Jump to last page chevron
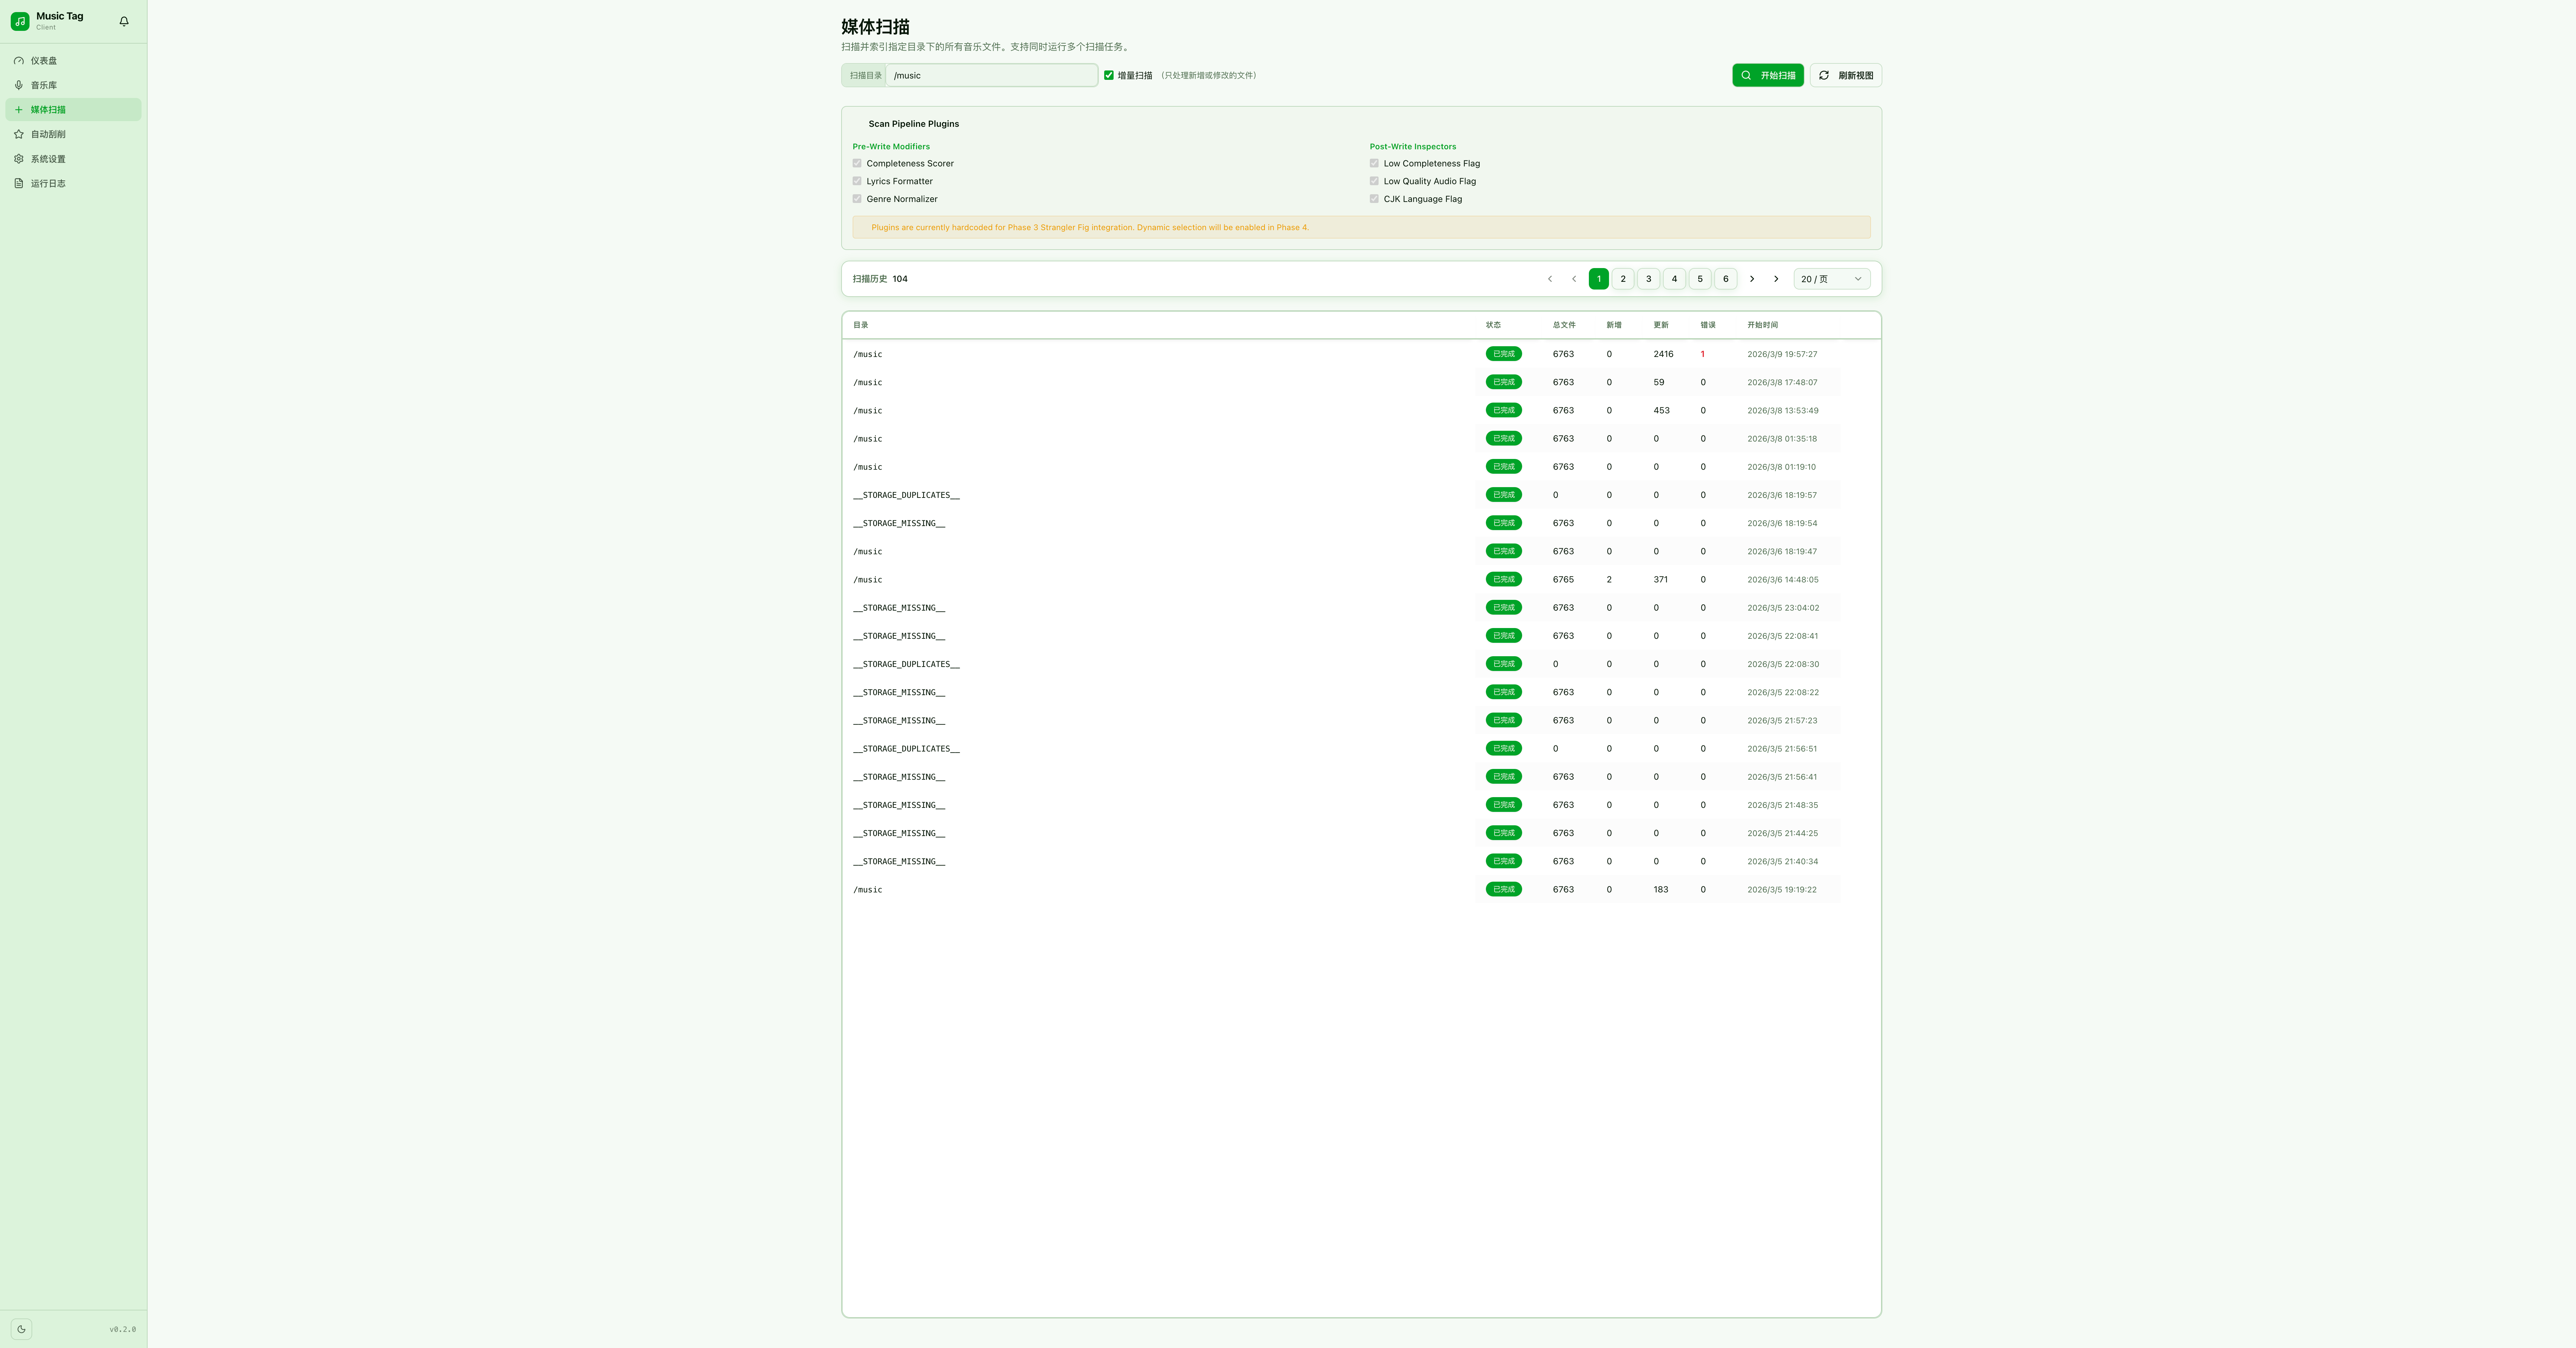This screenshot has width=2576, height=1348. click(x=1776, y=279)
